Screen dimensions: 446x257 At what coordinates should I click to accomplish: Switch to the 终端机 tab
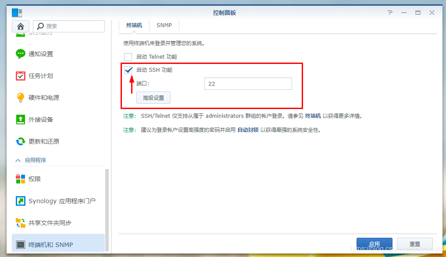(134, 25)
